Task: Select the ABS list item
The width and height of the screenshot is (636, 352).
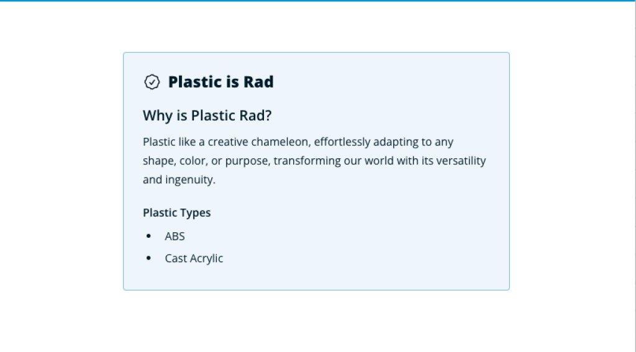Action: pyautogui.click(x=175, y=237)
